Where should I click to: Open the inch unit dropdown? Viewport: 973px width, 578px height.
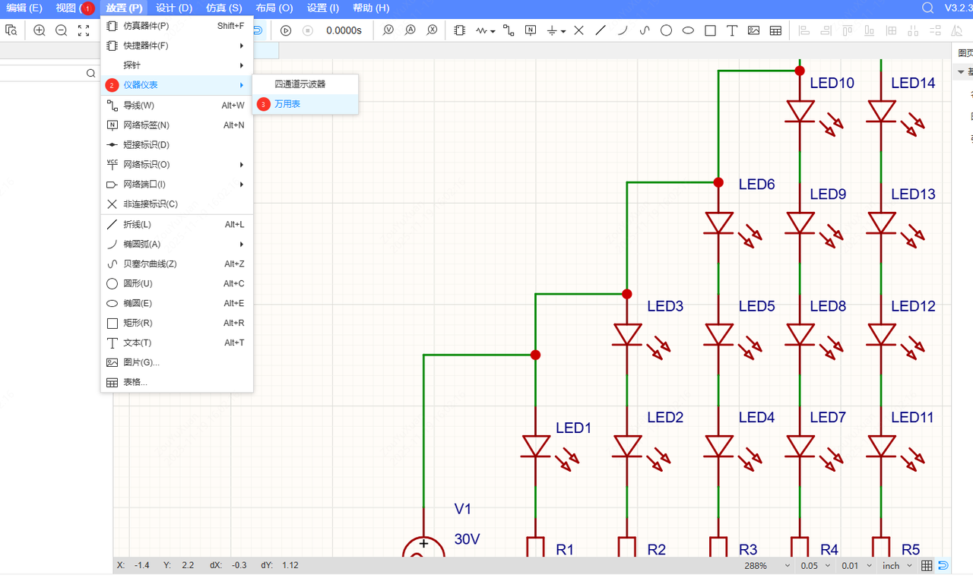click(897, 566)
